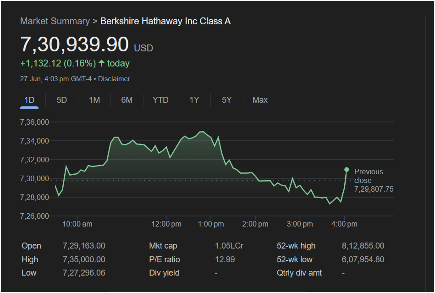435x293 pixels.
Task: Show the 6M chart range
Action: point(127,100)
